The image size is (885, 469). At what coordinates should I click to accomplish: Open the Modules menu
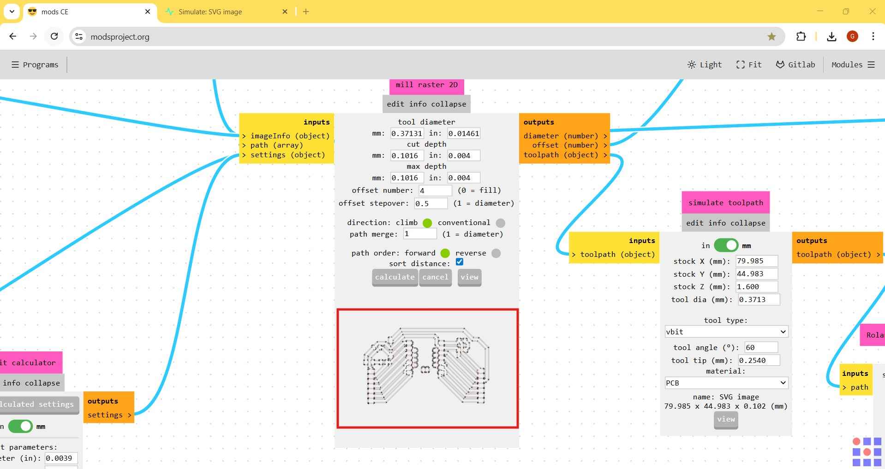(853, 65)
